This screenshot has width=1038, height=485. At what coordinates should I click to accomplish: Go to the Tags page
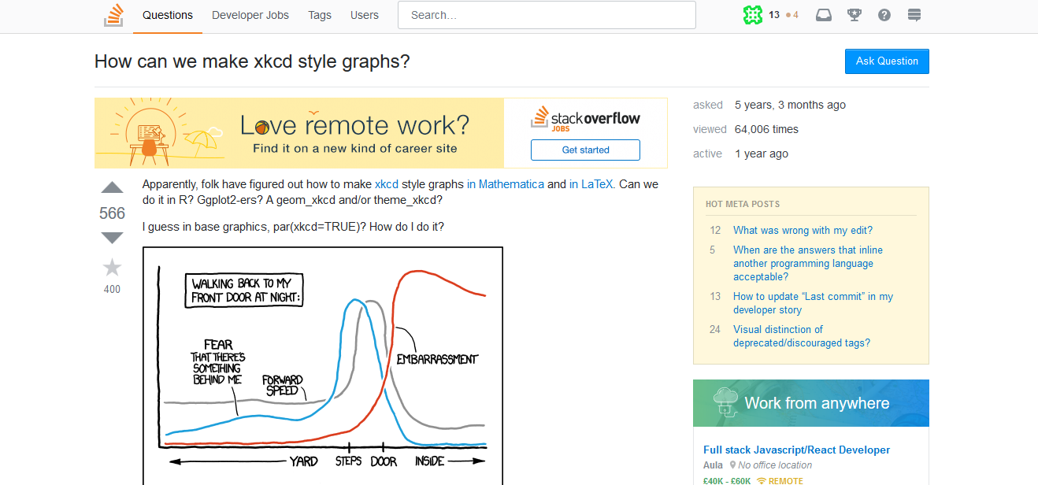(320, 15)
